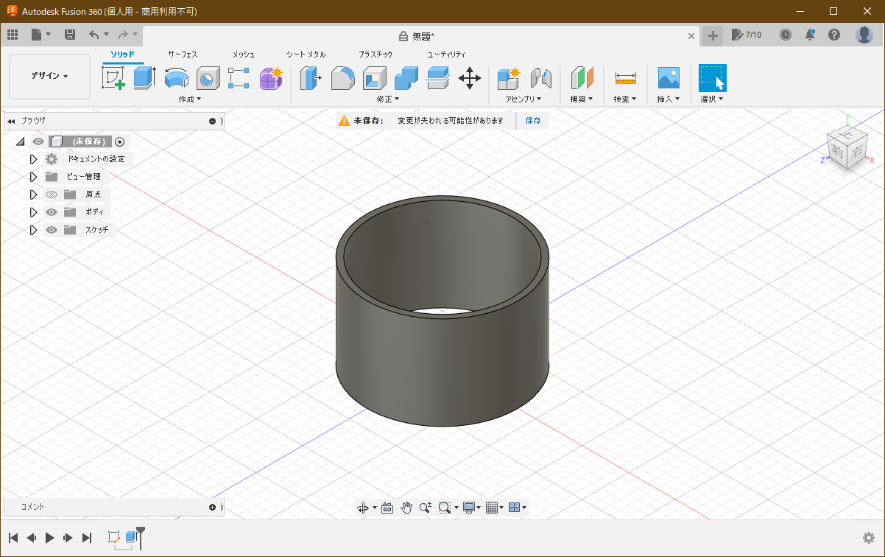
Task: Open the 挿入 dropdown menu
Action: [669, 99]
